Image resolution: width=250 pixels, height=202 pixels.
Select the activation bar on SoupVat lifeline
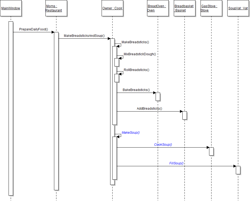[238, 170]
